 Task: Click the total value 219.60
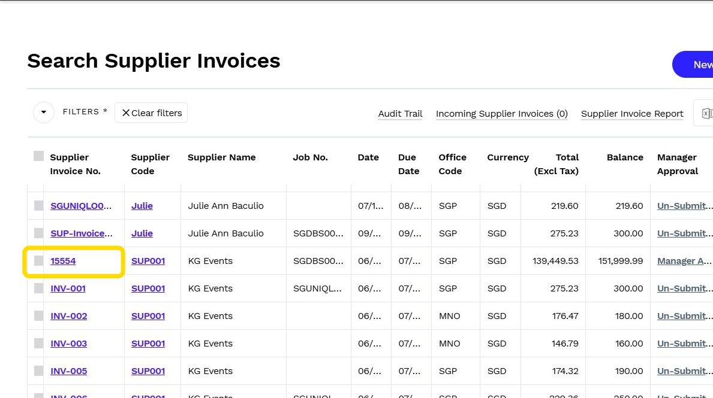tap(565, 205)
